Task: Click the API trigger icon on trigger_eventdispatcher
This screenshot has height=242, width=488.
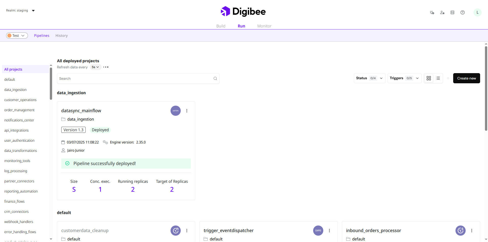Action: (318, 231)
